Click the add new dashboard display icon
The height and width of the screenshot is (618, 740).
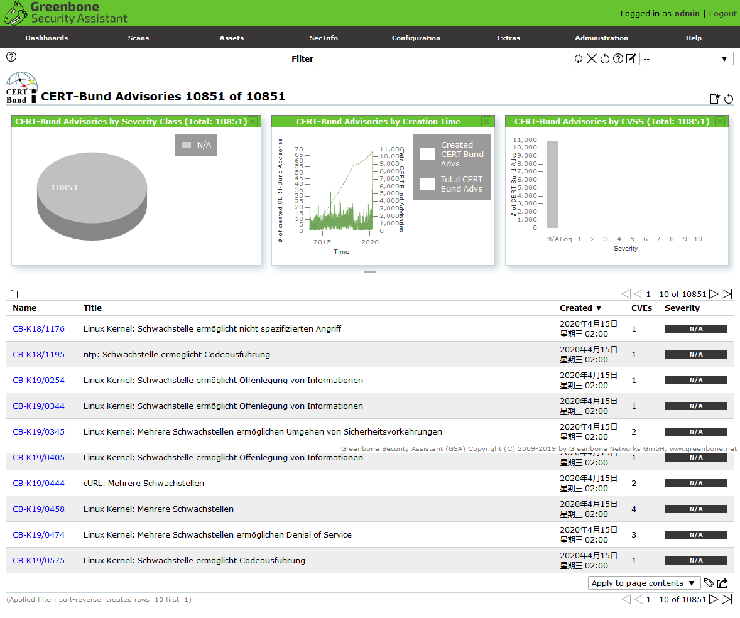pos(715,99)
